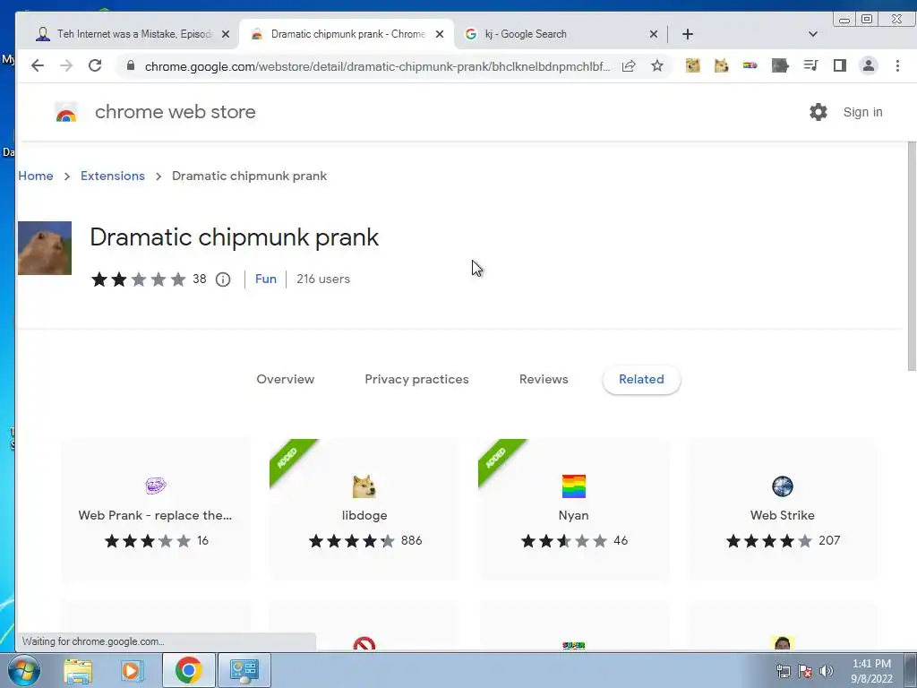Viewport: 917px width, 688px height.
Task: Click the Nyan rainbow extension icon
Action: 750,65
